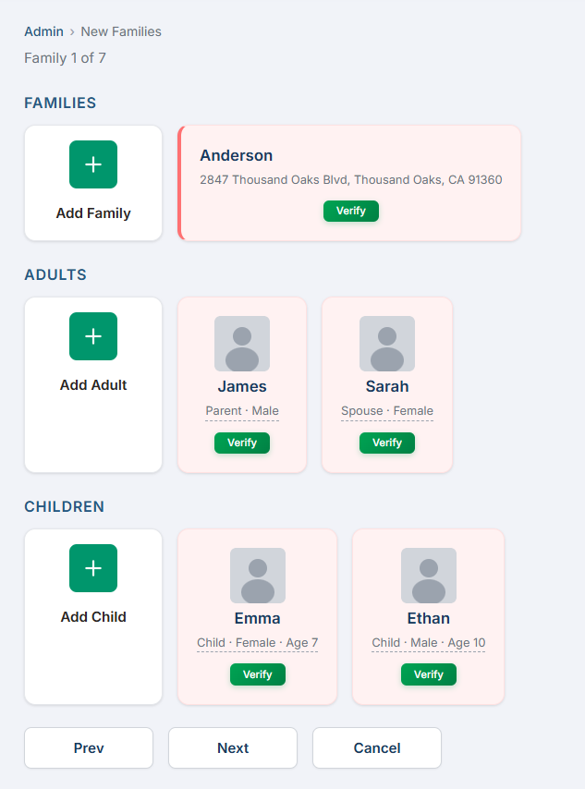Select the New Families breadcrumb item
Image resolution: width=585 pixels, height=789 pixels.
pyautogui.click(x=120, y=31)
